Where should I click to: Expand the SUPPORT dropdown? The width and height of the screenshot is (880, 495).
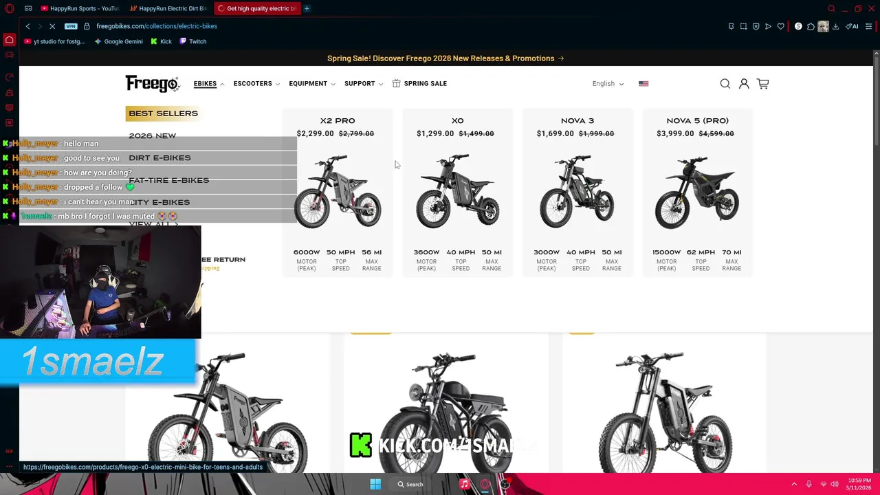tap(364, 84)
